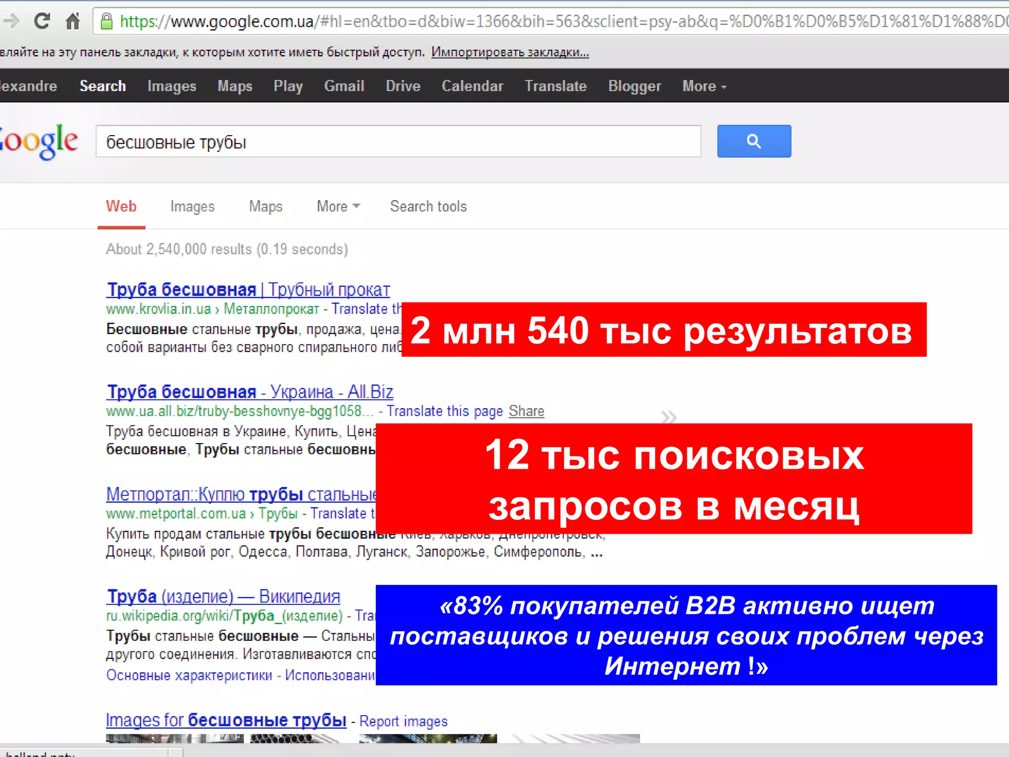Viewport: 1009px width, 757px height.
Task: Open Images in the black Google bar
Action: point(171,86)
